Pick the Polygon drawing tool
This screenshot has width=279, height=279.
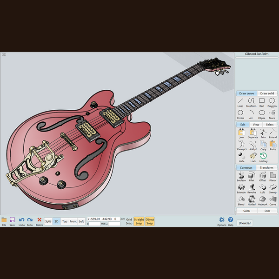coord(272,102)
